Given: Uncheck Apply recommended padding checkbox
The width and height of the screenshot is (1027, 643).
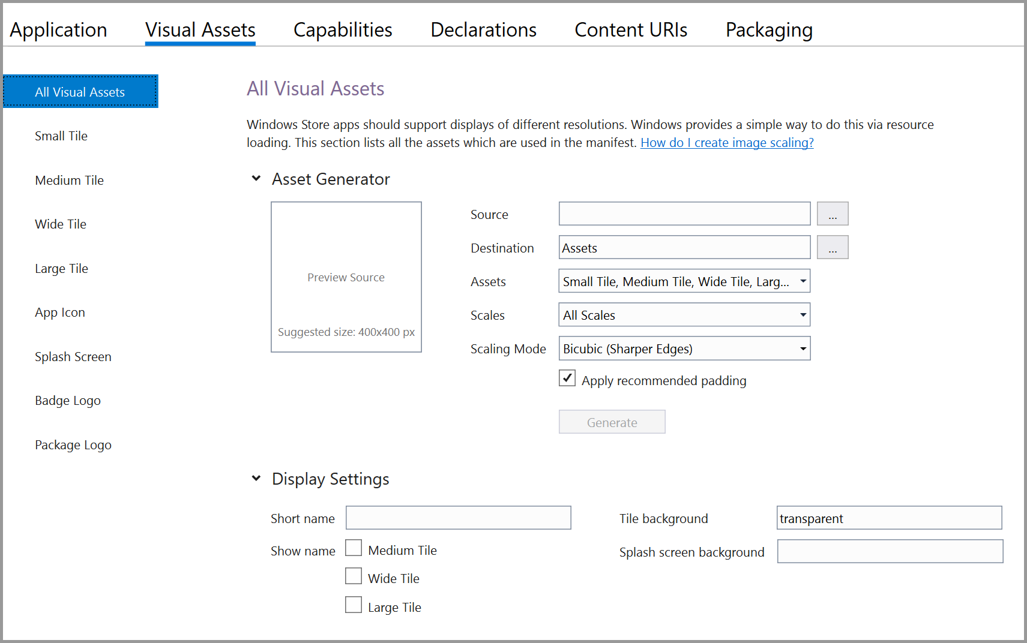Looking at the screenshot, I should [x=567, y=378].
